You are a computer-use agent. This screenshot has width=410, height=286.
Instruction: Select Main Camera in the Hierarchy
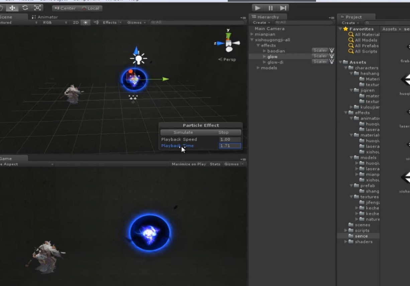(x=270, y=29)
